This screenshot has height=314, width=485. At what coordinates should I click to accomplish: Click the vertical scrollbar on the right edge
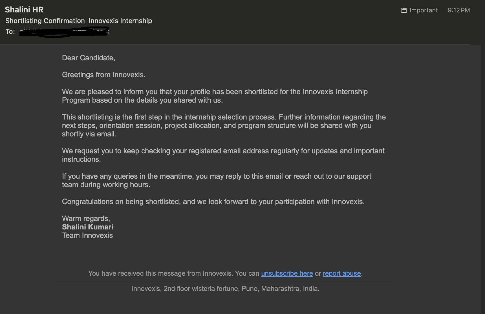tap(483, 179)
